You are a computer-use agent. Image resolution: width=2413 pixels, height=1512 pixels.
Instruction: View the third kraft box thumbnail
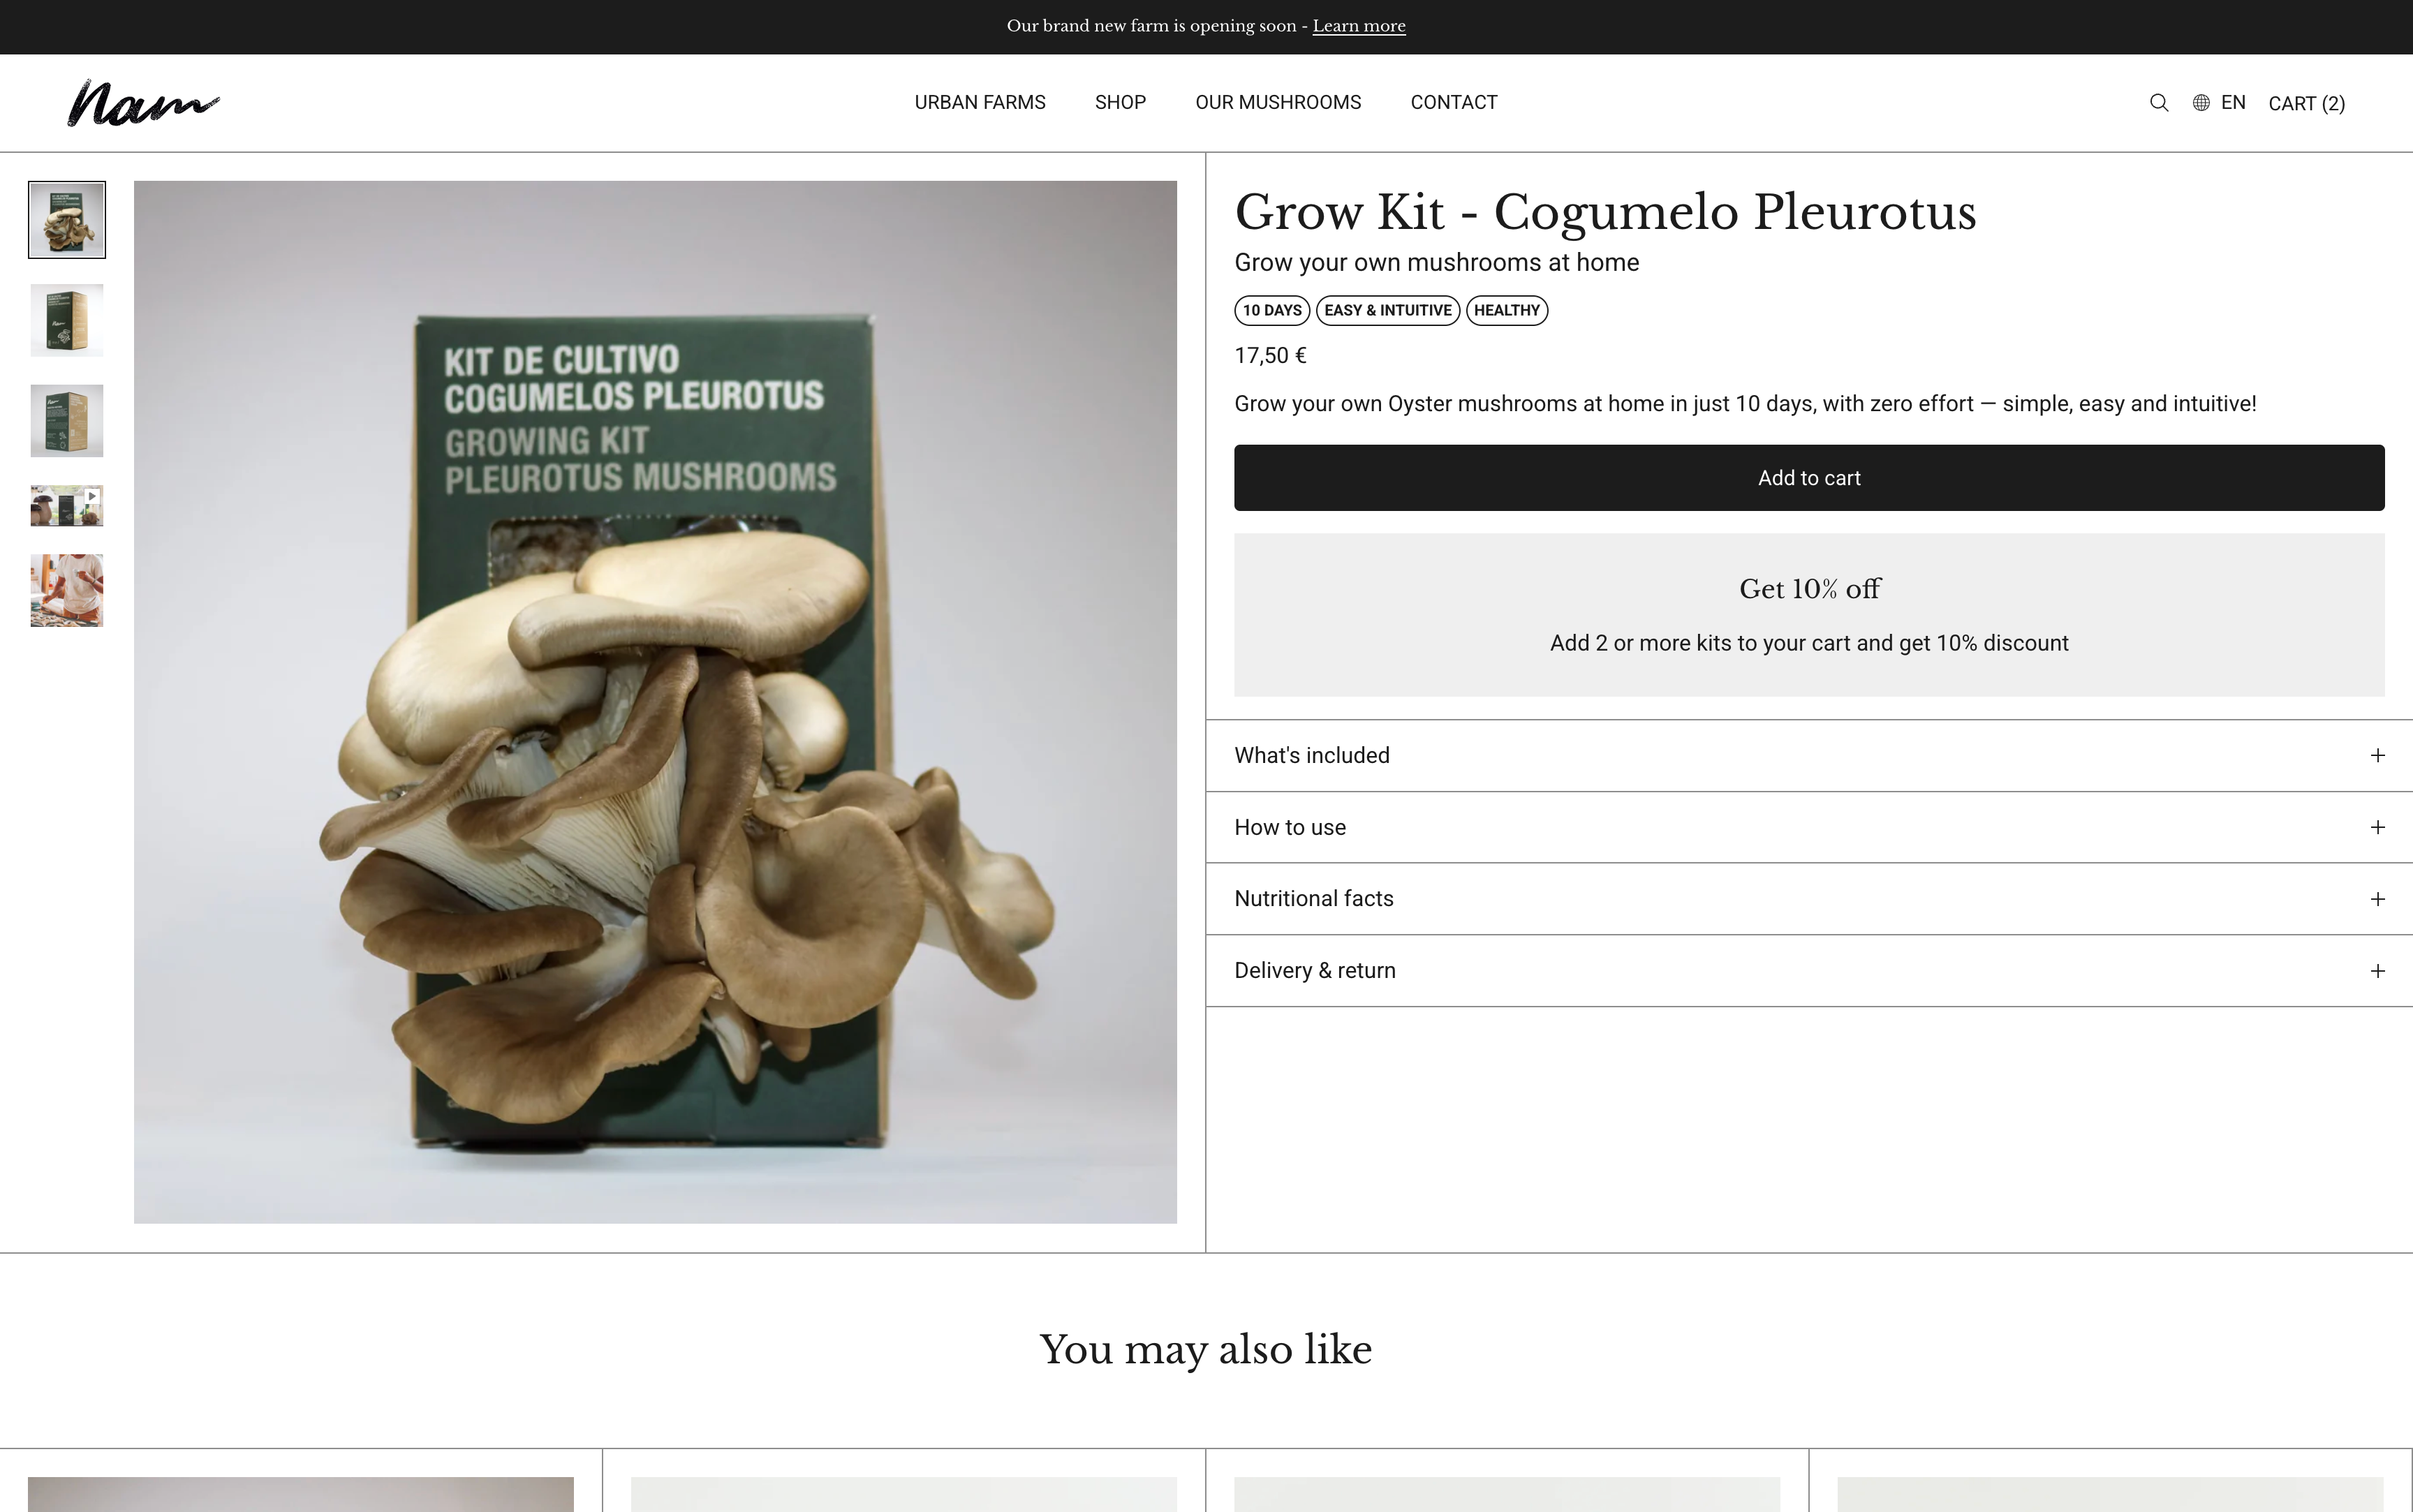pos(67,421)
